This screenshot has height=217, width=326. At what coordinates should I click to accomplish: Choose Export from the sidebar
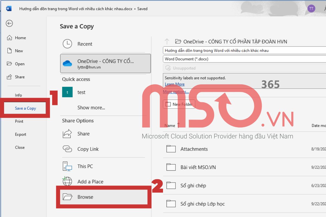pyautogui.click(x=21, y=134)
